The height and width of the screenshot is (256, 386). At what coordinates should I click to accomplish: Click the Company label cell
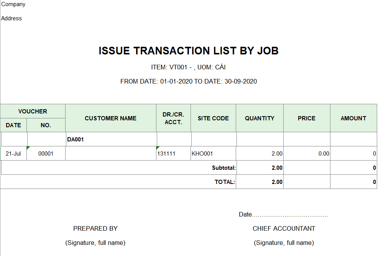point(13,4)
